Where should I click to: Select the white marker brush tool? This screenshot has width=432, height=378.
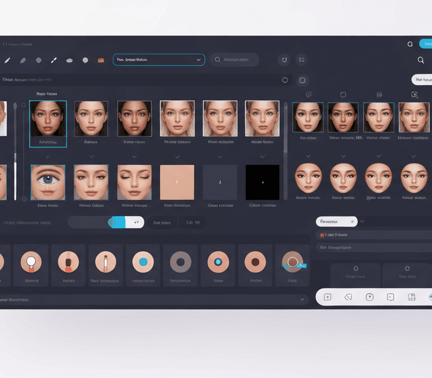coord(54,60)
